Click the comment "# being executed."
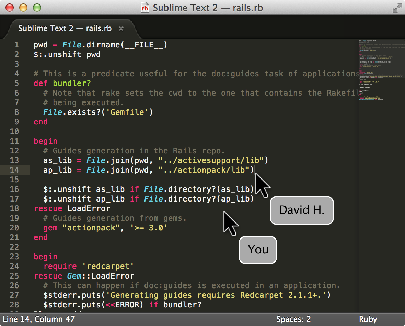This screenshot has height=326, width=405. (x=83, y=103)
